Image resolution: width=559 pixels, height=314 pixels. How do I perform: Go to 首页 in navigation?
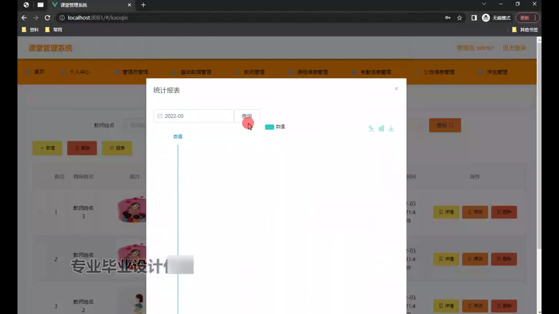(x=35, y=72)
